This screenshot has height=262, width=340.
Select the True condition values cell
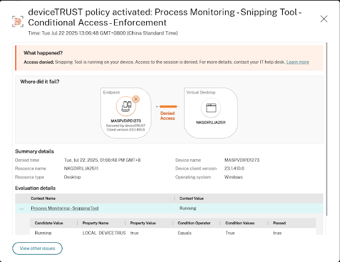click(230, 233)
